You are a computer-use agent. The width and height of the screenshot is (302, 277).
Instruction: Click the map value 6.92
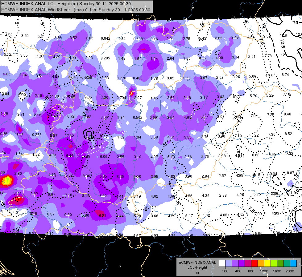(x=273, y=154)
